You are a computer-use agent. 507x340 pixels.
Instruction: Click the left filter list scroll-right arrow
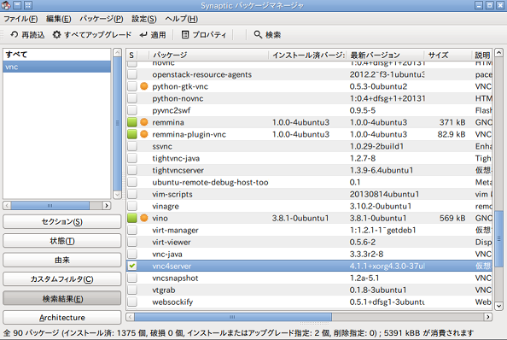coord(107,205)
